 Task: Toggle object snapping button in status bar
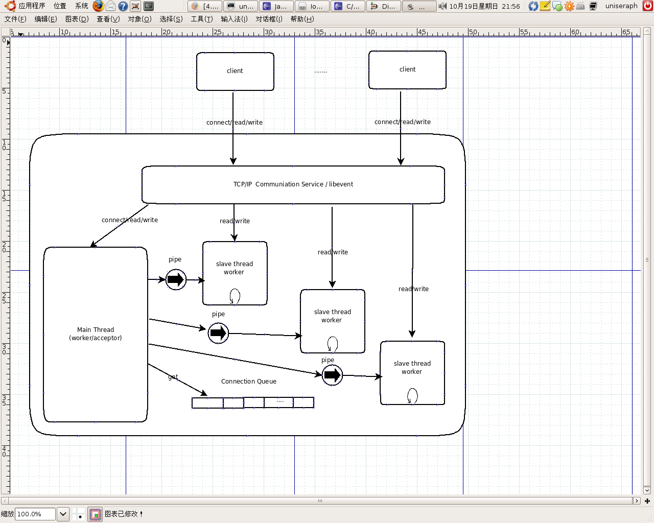point(96,514)
